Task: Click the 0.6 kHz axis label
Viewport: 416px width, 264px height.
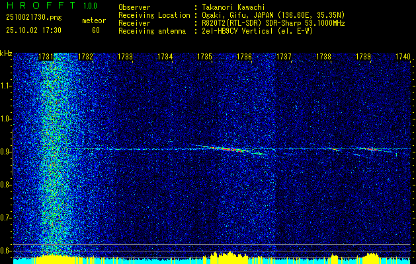Action: coord(5,251)
